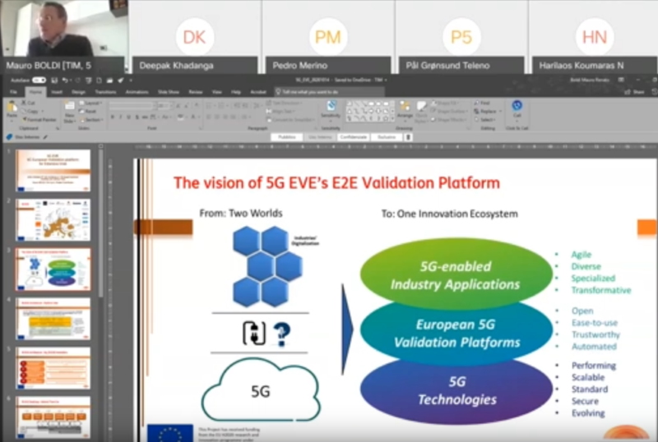The height and width of the screenshot is (442, 658).
Task: Toggle Bold formatting in Font group
Action: tap(112, 117)
